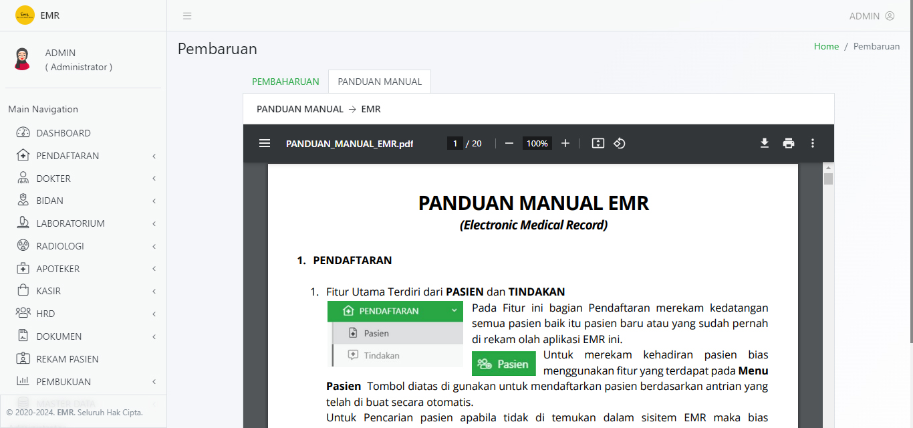Expand the BIDAN submenu chevron
The width and height of the screenshot is (913, 428).
[x=154, y=201]
